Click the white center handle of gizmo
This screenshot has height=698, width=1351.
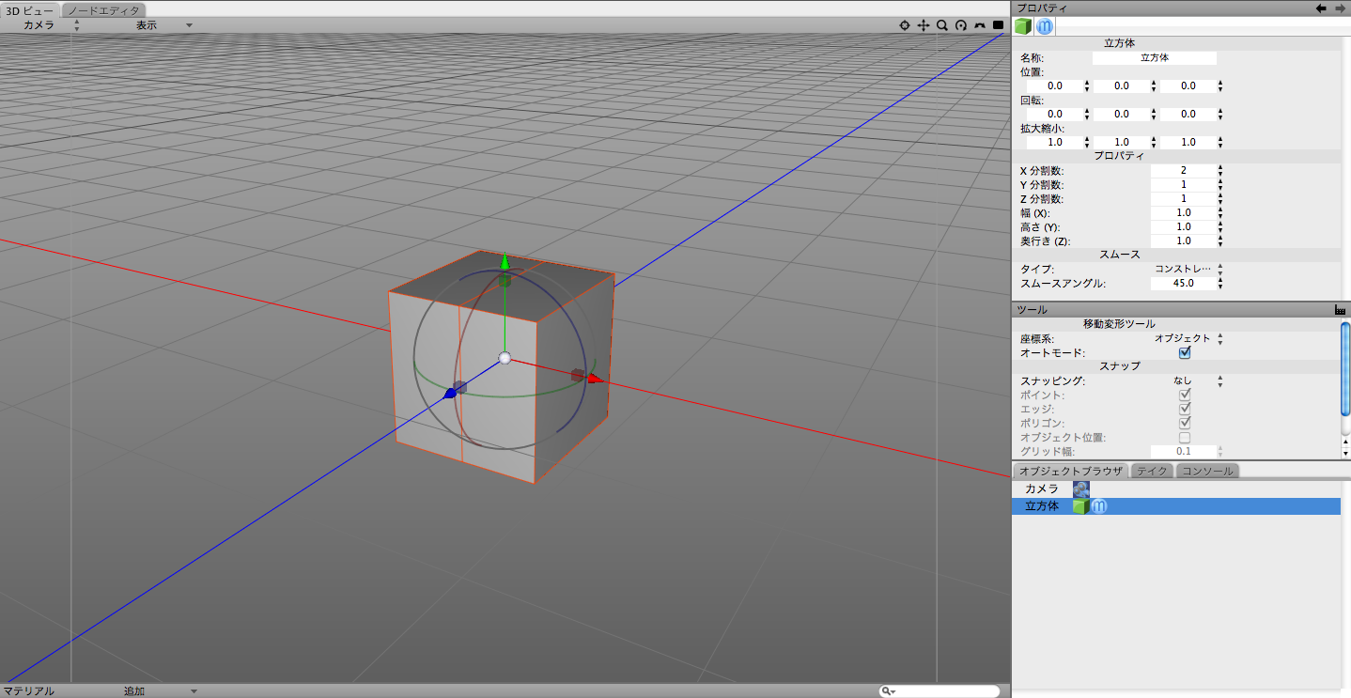(505, 358)
